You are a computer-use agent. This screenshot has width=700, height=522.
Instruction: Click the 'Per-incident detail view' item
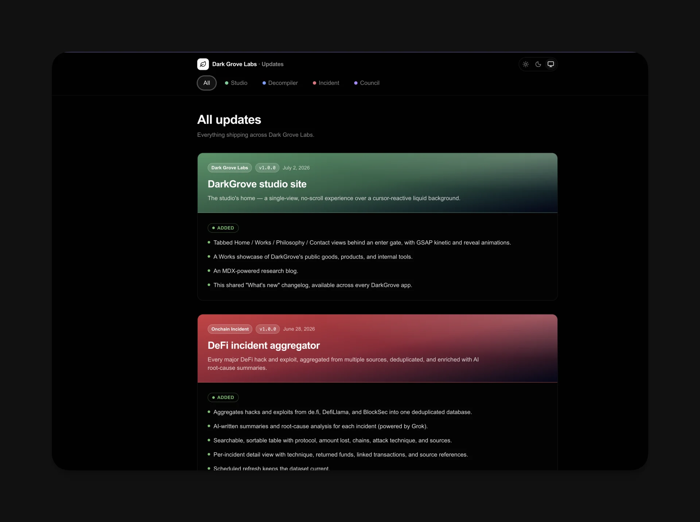tap(341, 455)
